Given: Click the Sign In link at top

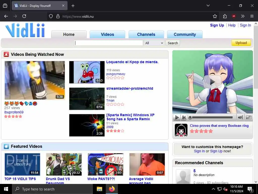Looking at the screenshot, I should click(245, 25).
